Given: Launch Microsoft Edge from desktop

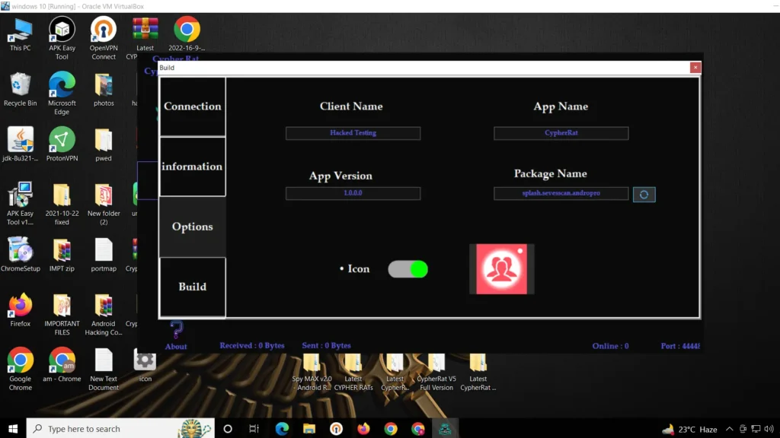Looking at the screenshot, I should pyautogui.click(x=62, y=94).
